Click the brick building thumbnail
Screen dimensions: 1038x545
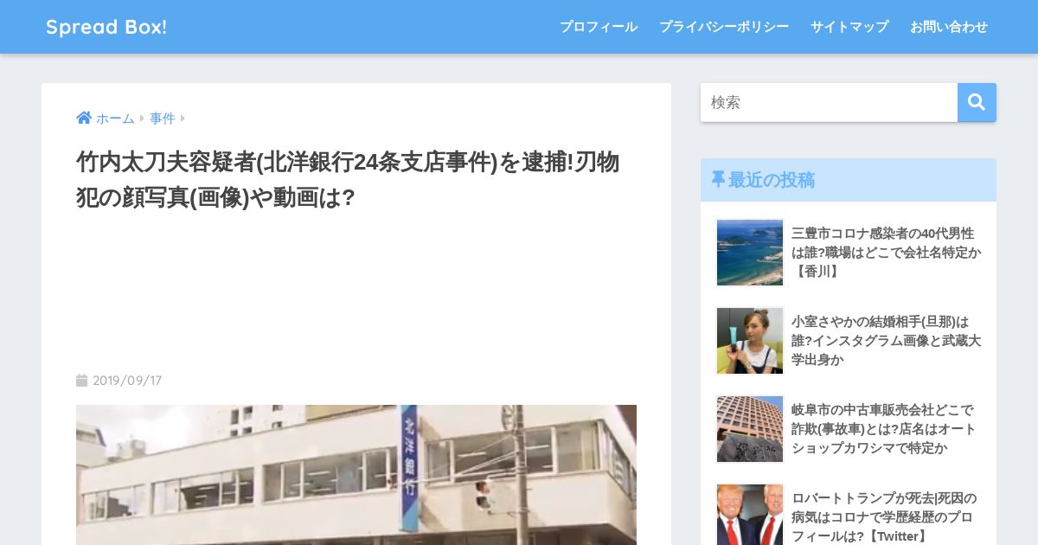click(750, 429)
